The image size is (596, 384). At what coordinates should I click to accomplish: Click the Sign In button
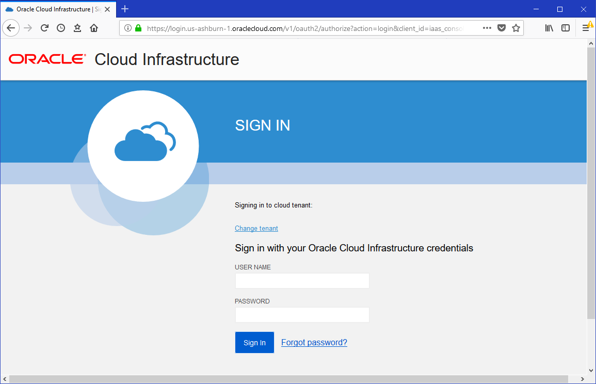click(254, 343)
